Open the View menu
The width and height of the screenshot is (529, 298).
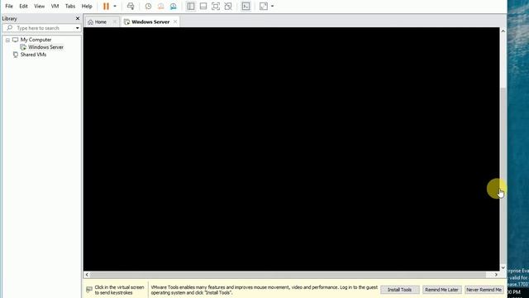(39, 6)
